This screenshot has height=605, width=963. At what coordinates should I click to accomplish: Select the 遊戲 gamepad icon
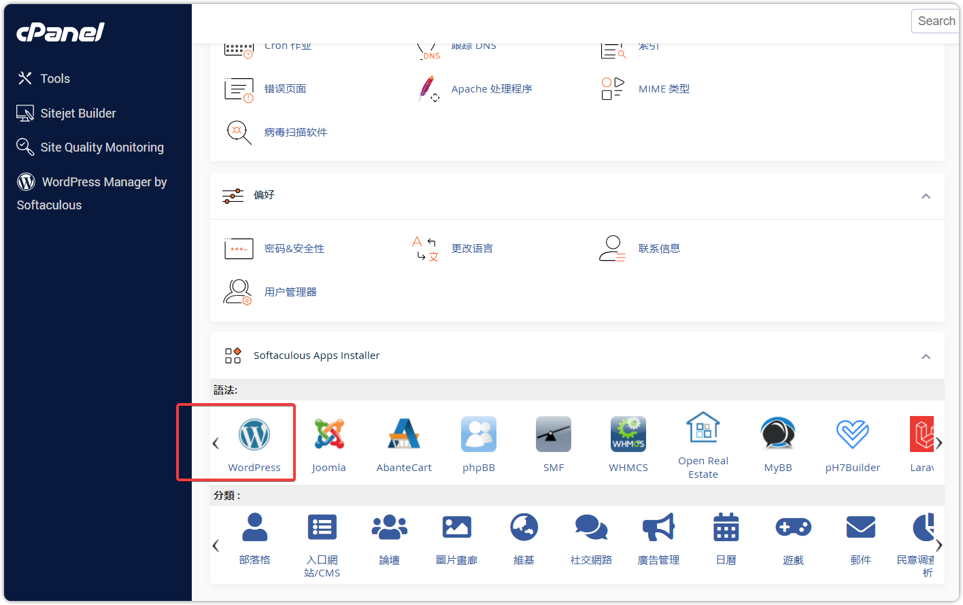(x=794, y=527)
